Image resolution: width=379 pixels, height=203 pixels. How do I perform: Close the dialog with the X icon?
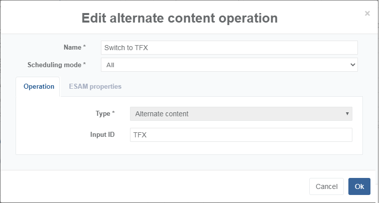[367, 14]
